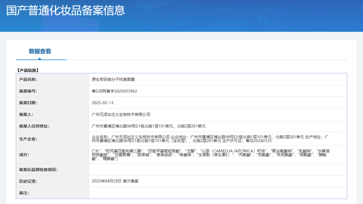Click the 备案人住所地址 label
Viewport: 363px width, 204px height.
[34, 126]
